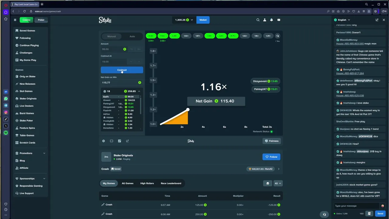Open crash history icon after multipliers

pyautogui.click(x=277, y=36)
